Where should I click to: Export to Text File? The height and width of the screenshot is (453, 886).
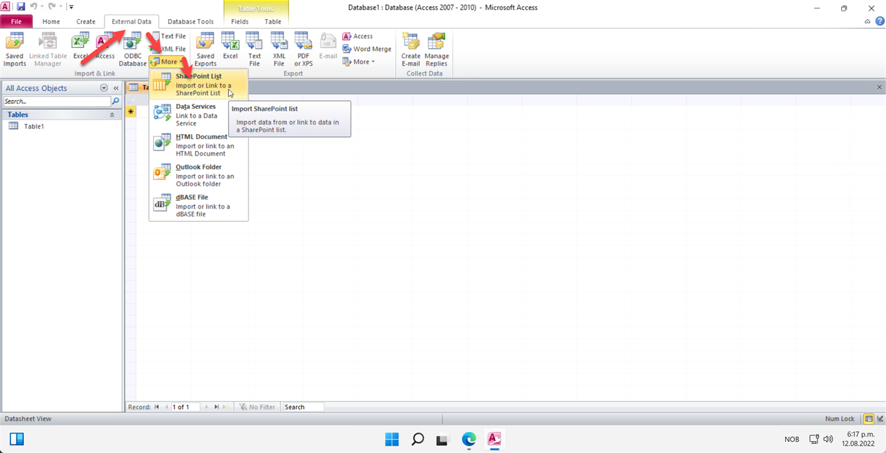[x=254, y=49]
